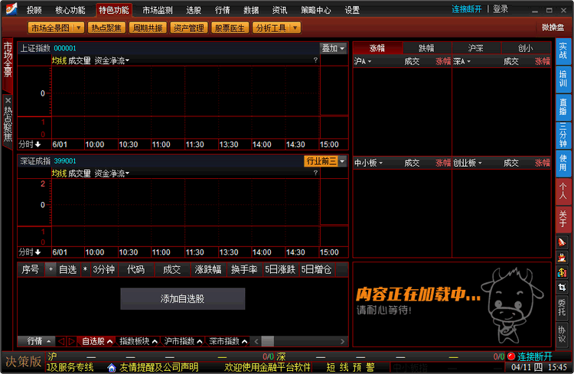Open the 行业前三 dropdown
The width and height of the screenshot is (574, 374).
(325, 161)
